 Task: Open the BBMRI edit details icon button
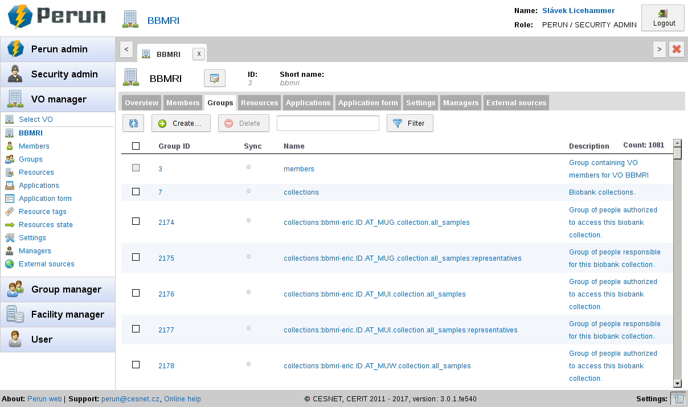[215, 78]
